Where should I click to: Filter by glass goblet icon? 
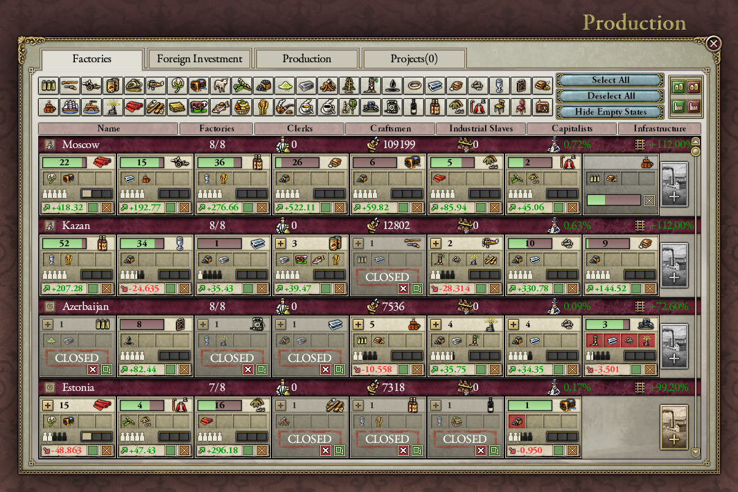pos(500,86)
